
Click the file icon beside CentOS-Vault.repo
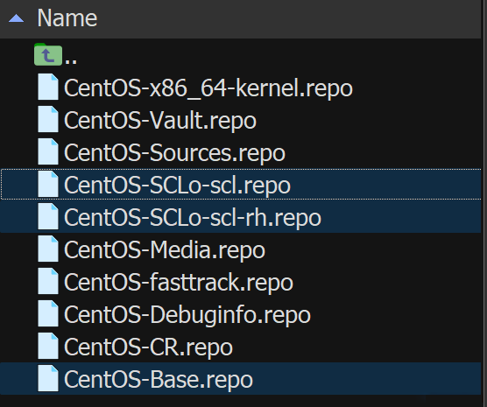click(x=48, y=119)
